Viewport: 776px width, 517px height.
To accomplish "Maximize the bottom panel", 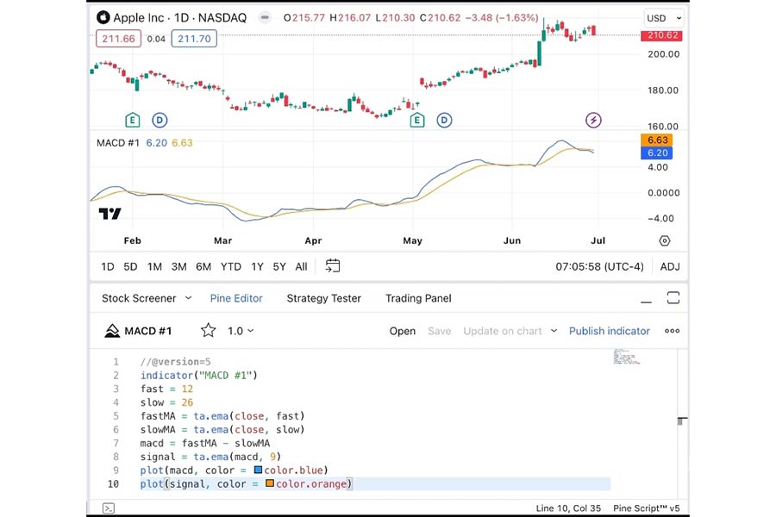I will pyautogui.click(x=673, y=298).
